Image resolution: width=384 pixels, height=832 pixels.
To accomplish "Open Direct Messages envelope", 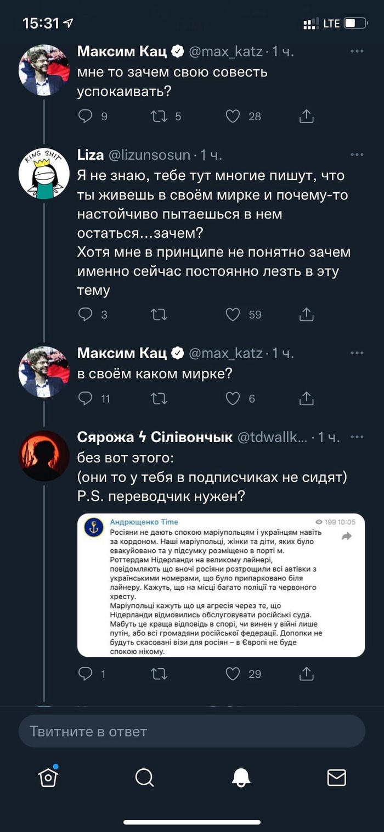I will 336,777.
